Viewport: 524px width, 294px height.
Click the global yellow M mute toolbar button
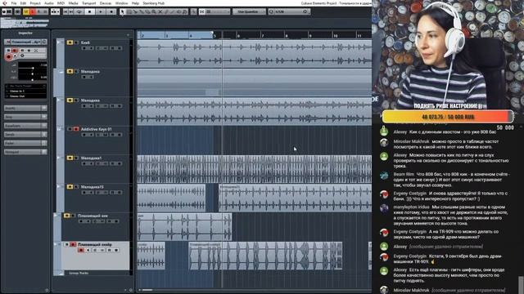point(26,11)
